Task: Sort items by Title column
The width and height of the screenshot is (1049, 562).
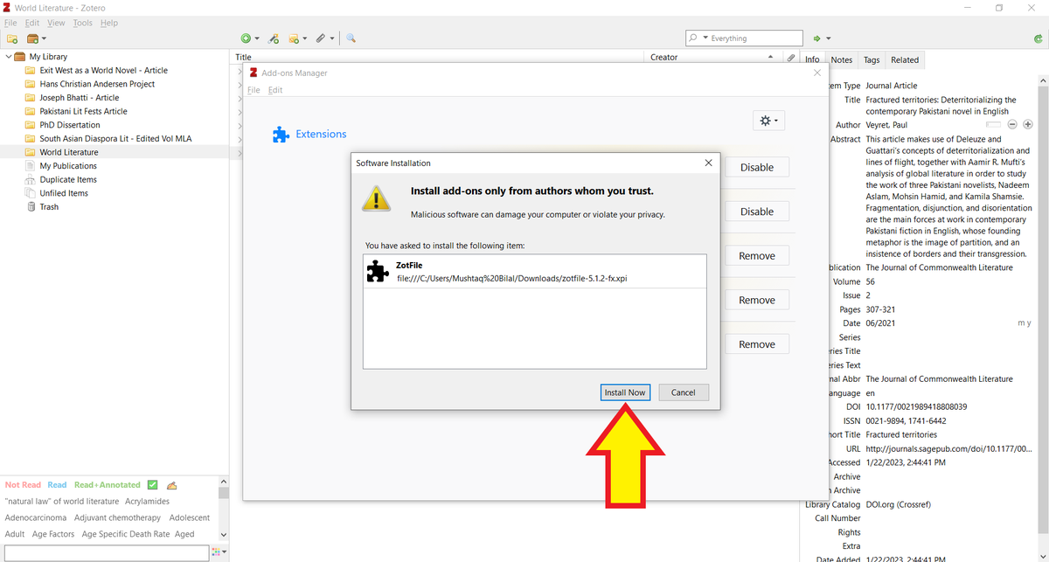Action: click(439, 58)
